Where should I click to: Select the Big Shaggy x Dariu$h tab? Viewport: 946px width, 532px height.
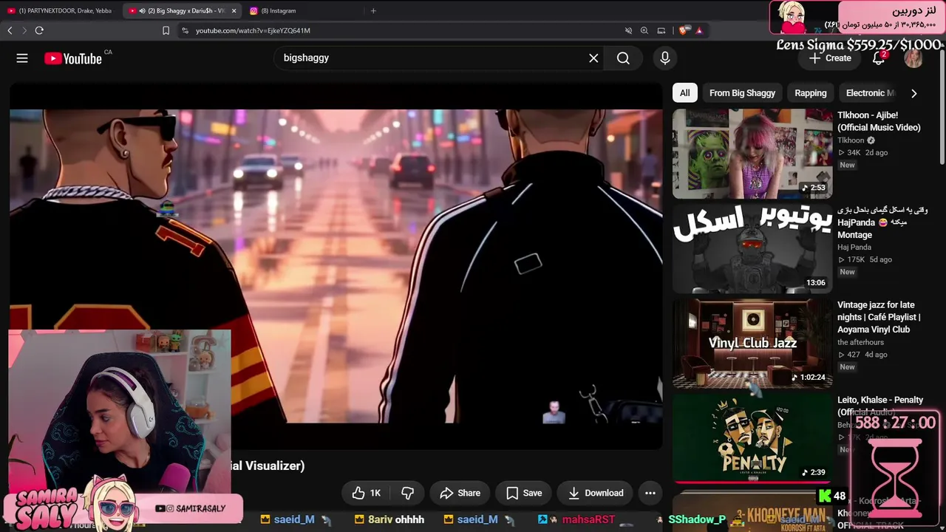pyautogui.click(x=182, y=10)
